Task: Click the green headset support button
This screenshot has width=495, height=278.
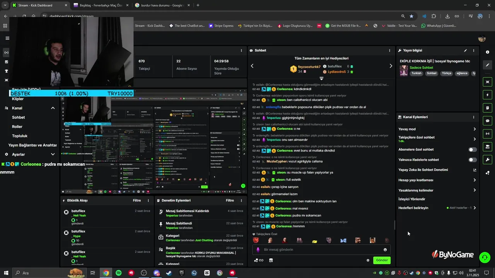Action: (485, 257)
